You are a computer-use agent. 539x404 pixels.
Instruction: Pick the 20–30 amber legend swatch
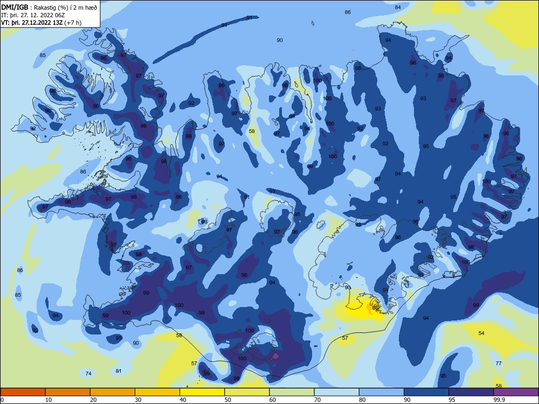pos(113,392)
